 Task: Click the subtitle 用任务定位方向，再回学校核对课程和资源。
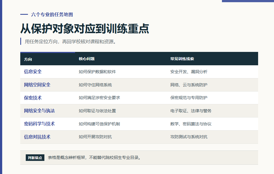(x=70, y=42)
